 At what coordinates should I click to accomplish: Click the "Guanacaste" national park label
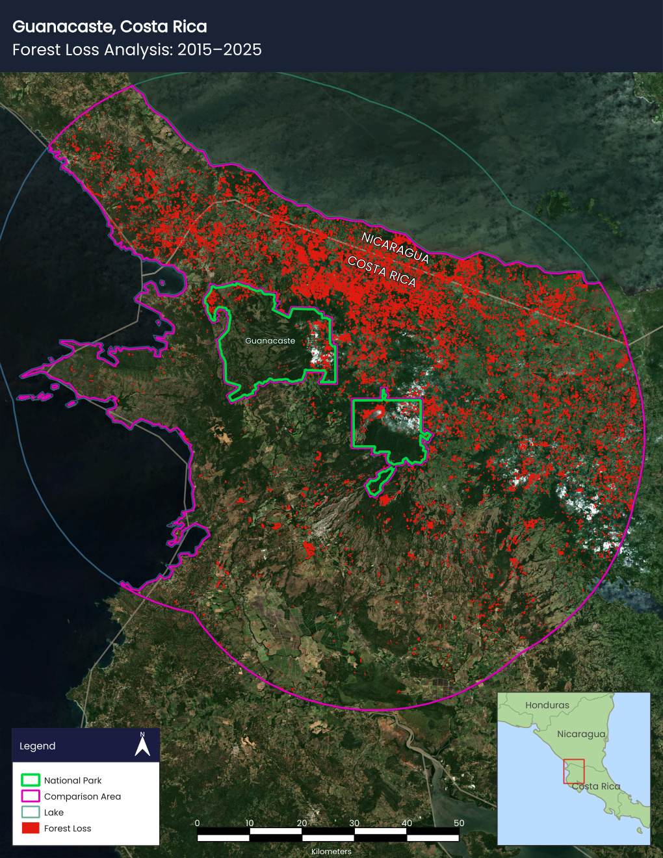(270, 341)
